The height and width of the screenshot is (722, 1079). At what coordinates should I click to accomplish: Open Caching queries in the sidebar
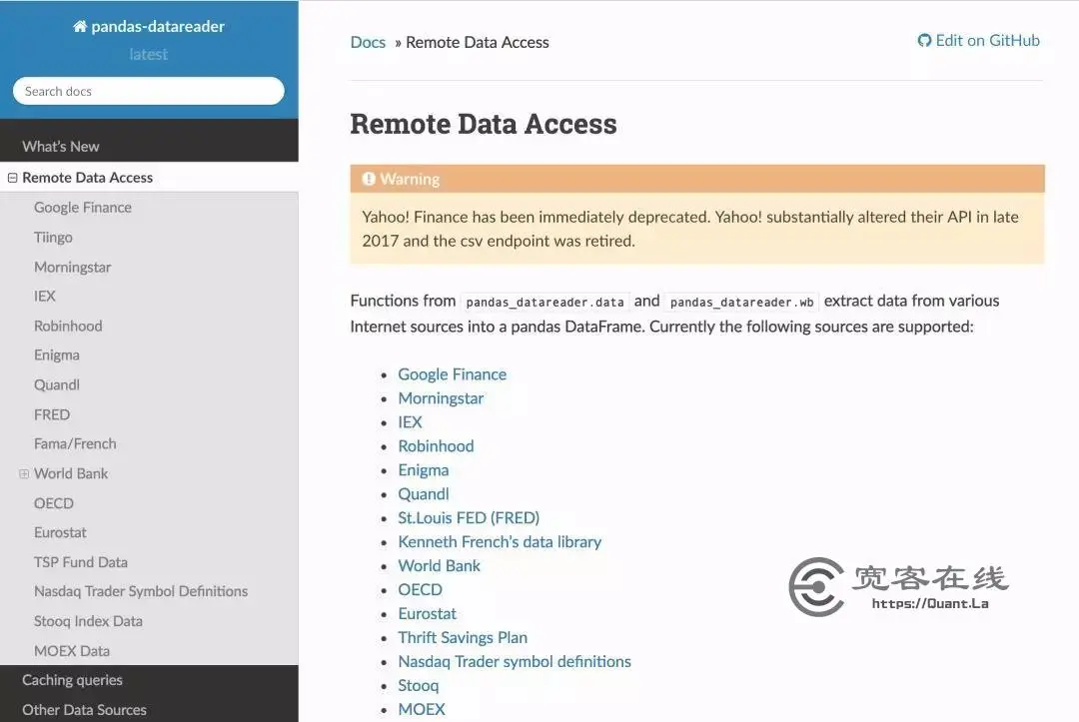pos(72,680)
